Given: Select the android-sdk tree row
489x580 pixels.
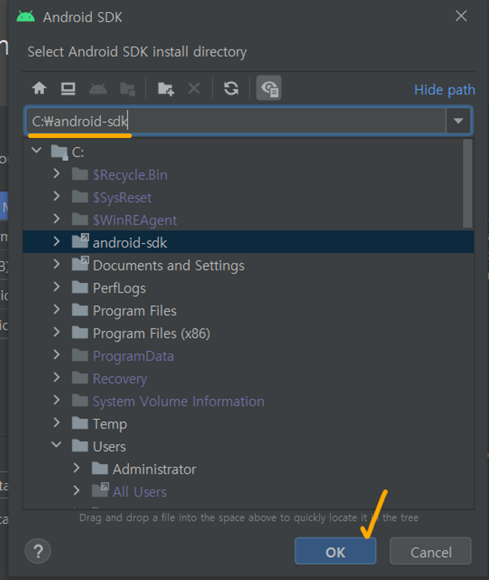Looking at the screenshot, I should pos(248,242).
